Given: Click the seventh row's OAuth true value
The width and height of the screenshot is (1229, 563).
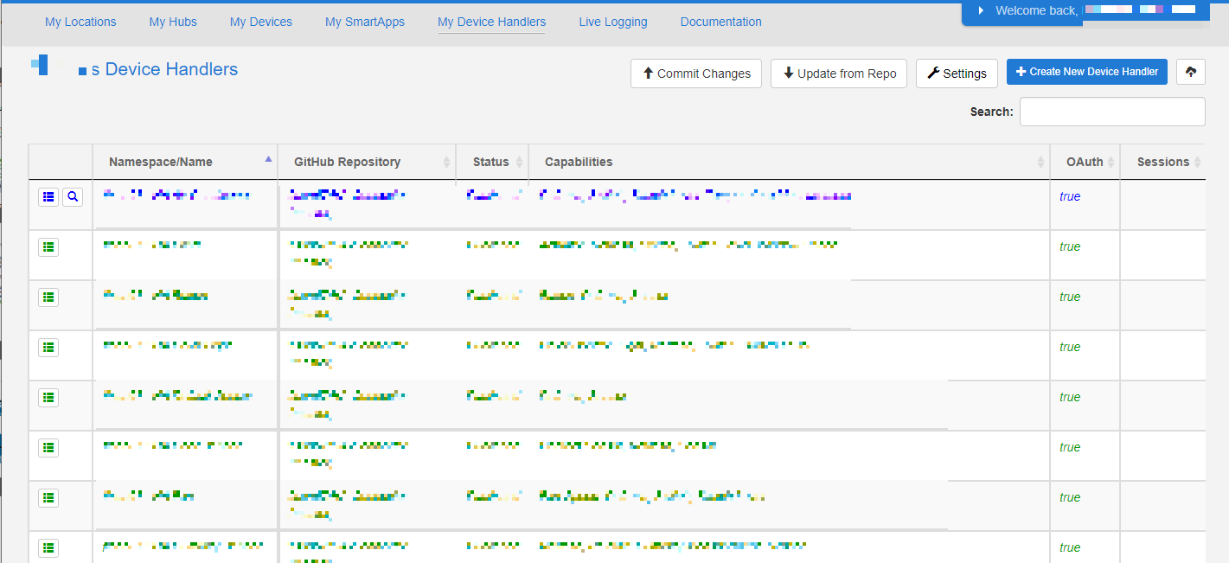Looking at the screenshot, I should (1070, 497).
